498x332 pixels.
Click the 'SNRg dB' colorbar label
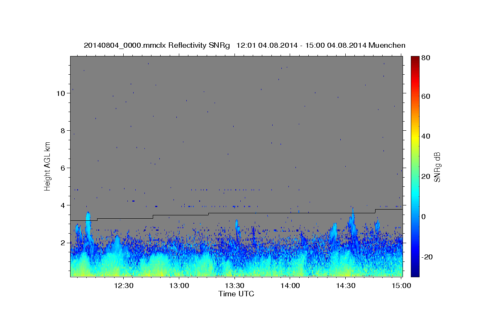[437, 166]
